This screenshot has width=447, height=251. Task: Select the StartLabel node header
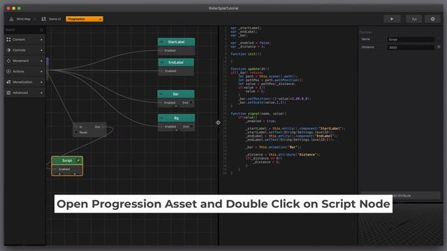[x=176, y=42]
